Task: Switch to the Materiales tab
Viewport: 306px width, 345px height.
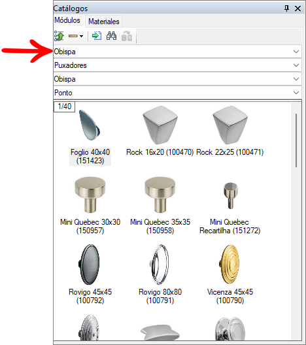Action: [x=104, y=22]
